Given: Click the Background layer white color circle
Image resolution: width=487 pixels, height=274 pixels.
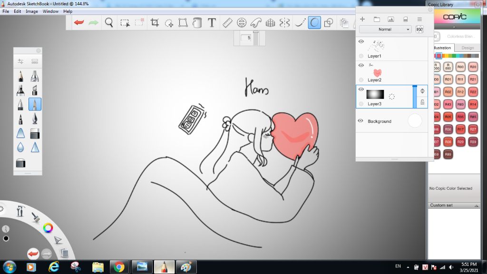Looking at the screenshot, I should tap(415, 121).
